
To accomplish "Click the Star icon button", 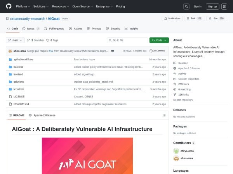I will (x=210, y=18).
